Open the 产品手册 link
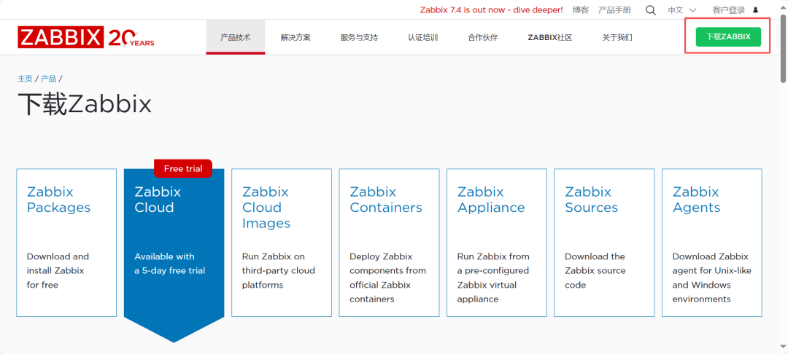 pos(614,10)
